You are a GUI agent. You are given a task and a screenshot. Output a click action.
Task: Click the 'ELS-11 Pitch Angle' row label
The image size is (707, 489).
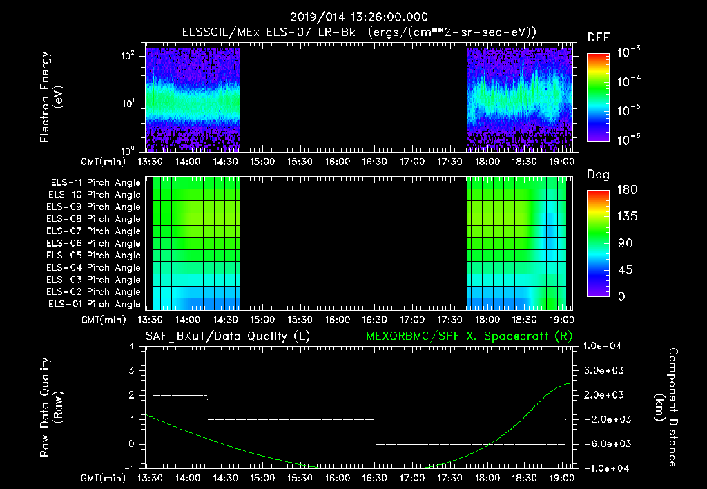(x=95, y=183)
